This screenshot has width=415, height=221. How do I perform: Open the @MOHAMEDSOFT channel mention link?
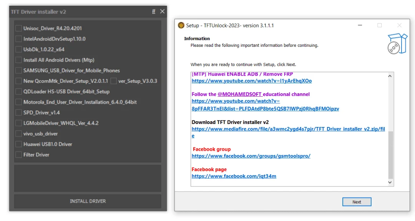tap(240, 94)
